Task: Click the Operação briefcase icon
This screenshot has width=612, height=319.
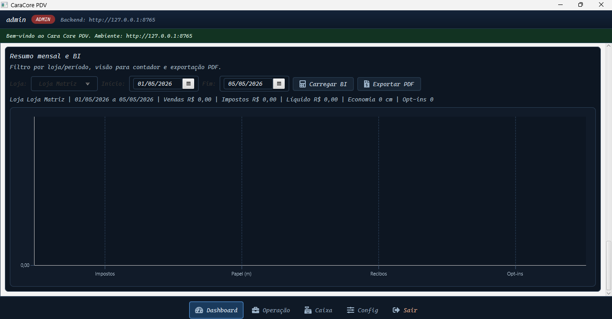Action: point(256,310)
